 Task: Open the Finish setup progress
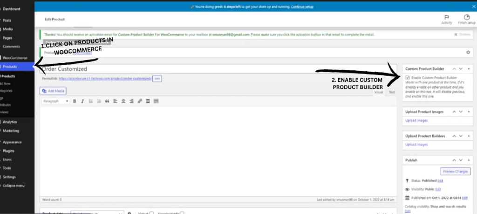pyautogui.click(x=467, y=20)
